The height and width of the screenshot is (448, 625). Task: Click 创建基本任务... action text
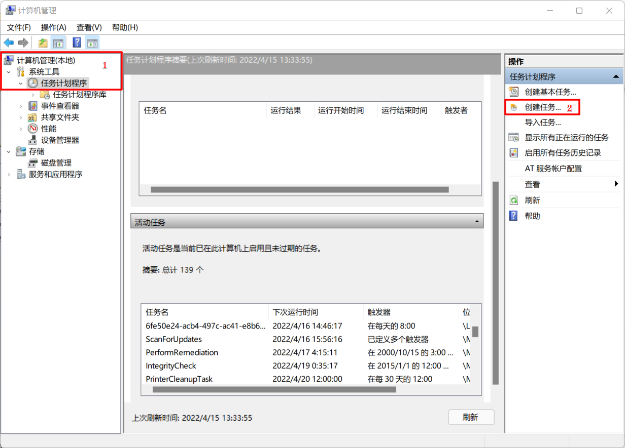[x=550, y=92]
